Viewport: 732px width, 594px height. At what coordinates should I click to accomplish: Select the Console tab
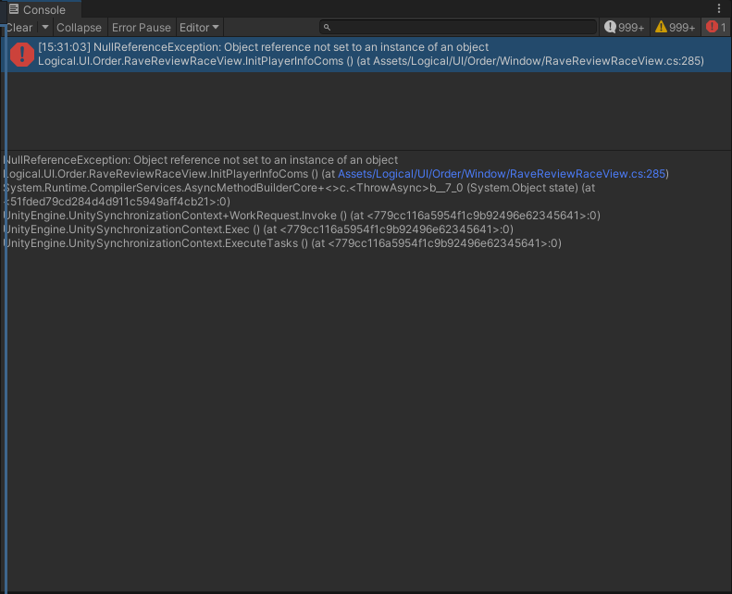(43, 9)
